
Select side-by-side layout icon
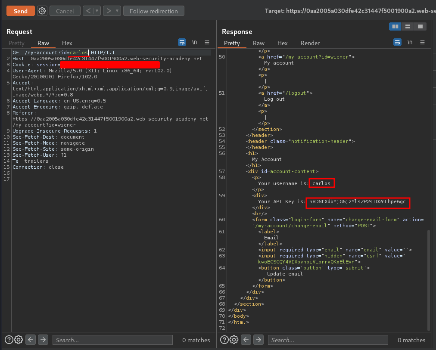tap(395, 26)
